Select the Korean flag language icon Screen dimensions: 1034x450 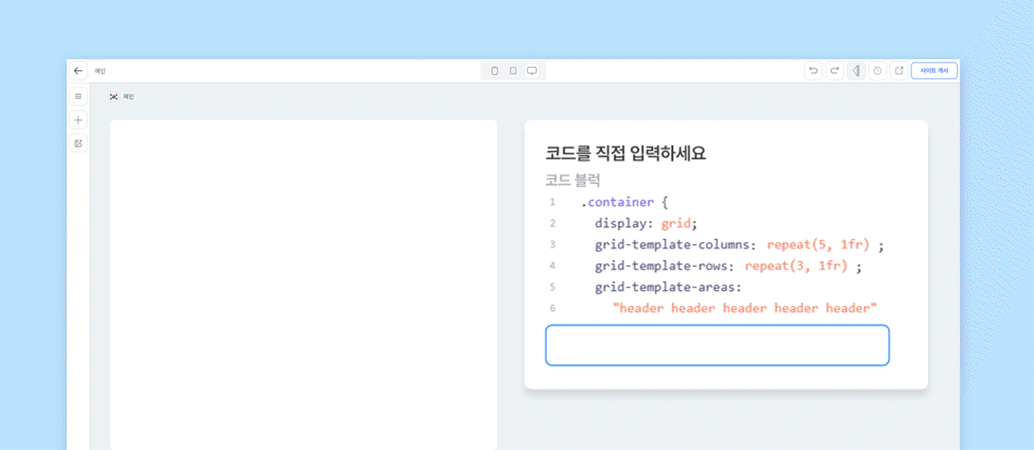point(113,97)
